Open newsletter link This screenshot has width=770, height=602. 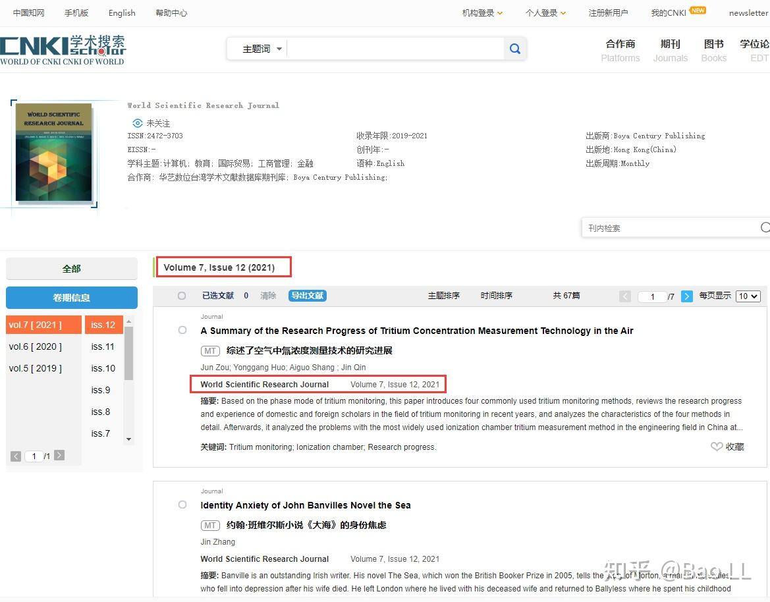pyautogui.click(x=748, y=13)
